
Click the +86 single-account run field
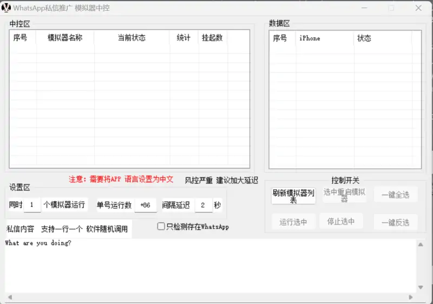pyautogui.click(x=145, y=205)
